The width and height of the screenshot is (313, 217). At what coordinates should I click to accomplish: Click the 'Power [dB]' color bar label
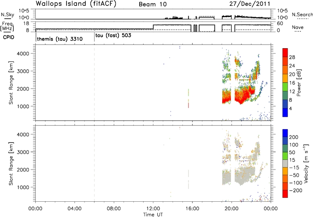tap(299, 83)
